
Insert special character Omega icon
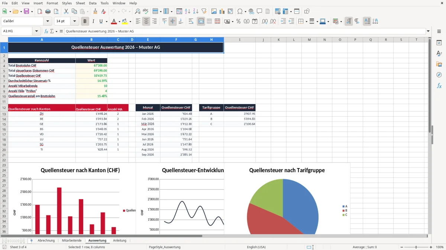240,11
